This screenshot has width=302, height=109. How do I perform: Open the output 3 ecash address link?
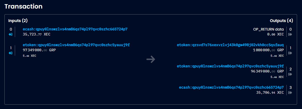231,88
